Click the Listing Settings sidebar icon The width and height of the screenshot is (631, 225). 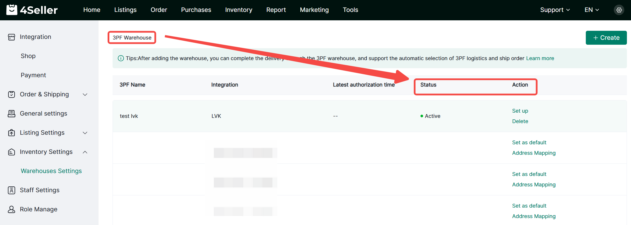[11, 133]
